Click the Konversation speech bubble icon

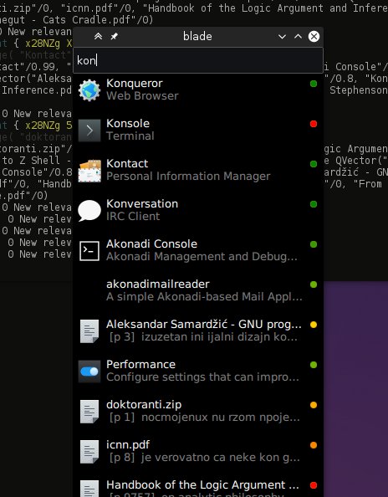(x=89, y=211)
